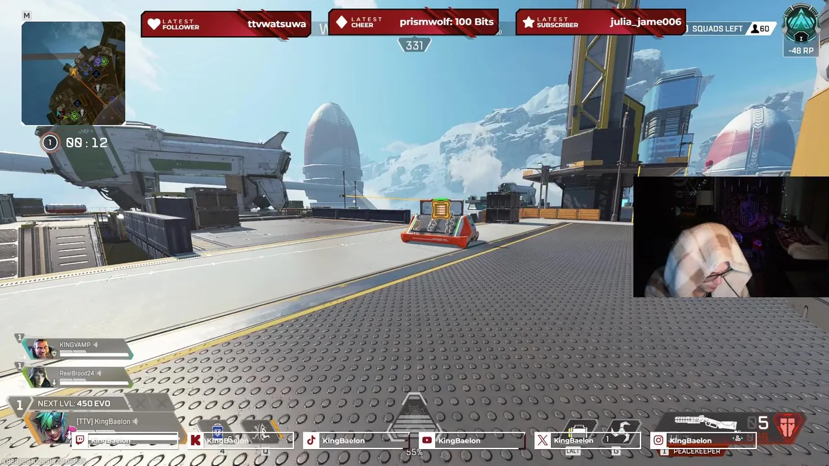Click the red shotgun ammo type icon
Viewport: 829px width, 466px height.
[x=788, y=427]
